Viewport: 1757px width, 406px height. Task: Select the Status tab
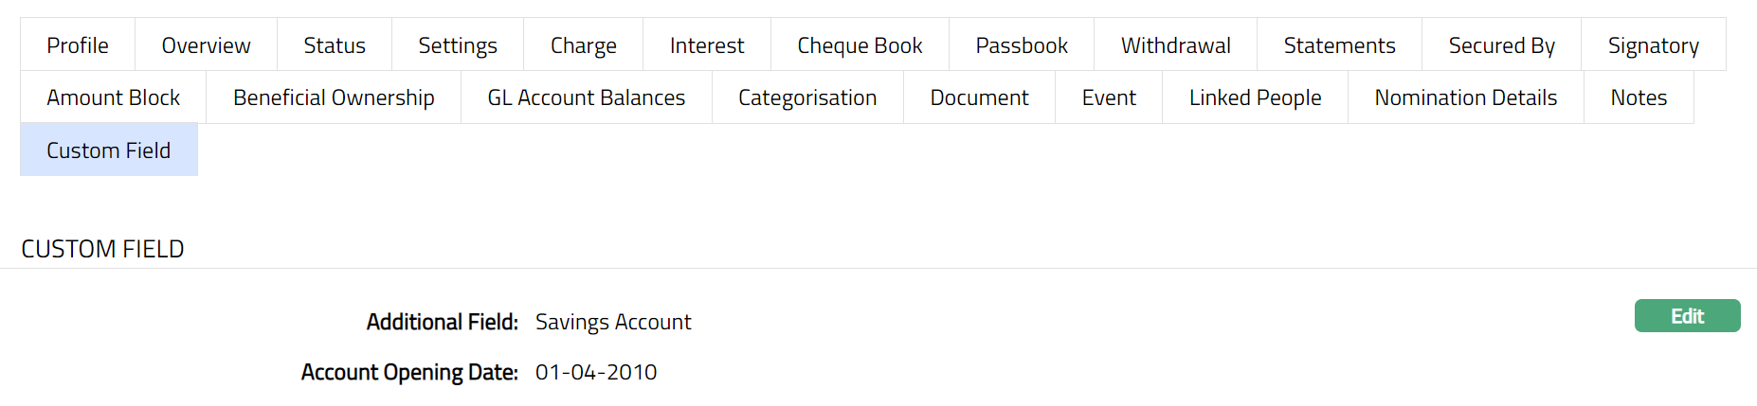pyautogui.click(x=335, y=45)
